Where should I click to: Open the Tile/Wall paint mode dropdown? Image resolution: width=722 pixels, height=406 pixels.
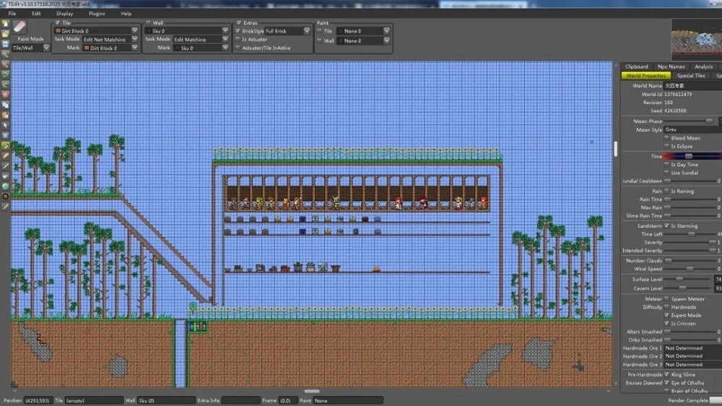point(31,48)
